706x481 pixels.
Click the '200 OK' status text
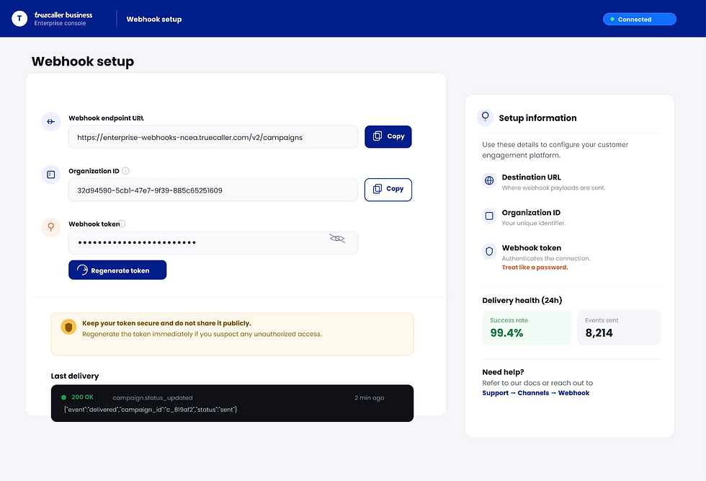(82, 397)
